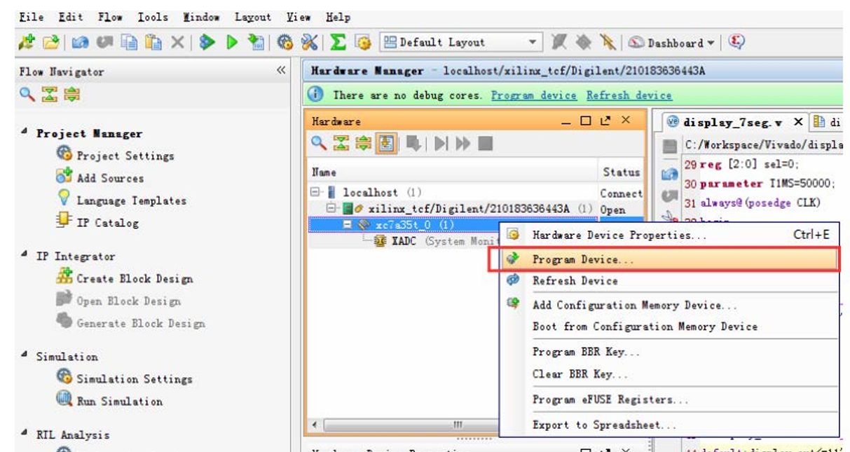The width and height of the screenshot is (850, 452).
Task: Click Create Block Design
Action: (125, 278)
